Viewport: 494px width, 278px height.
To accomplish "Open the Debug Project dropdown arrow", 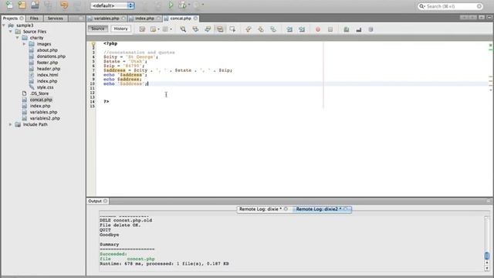I will coord(189,5).
